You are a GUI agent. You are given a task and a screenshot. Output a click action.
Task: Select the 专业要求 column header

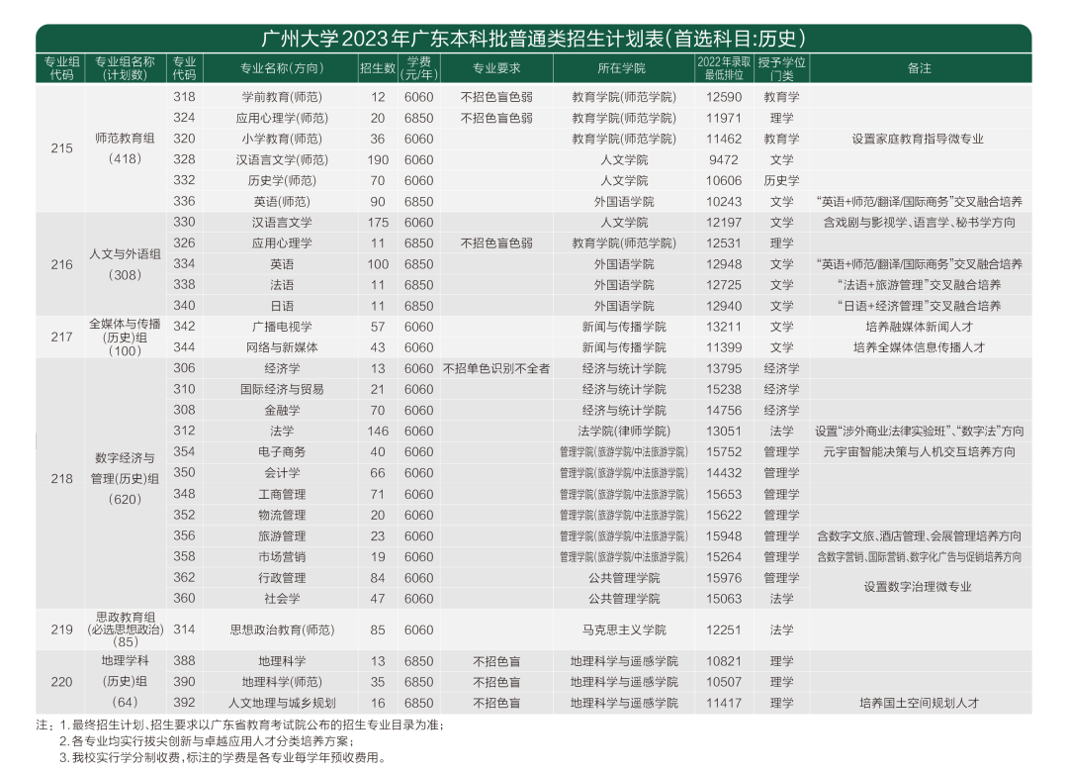(x=497, y=67)
